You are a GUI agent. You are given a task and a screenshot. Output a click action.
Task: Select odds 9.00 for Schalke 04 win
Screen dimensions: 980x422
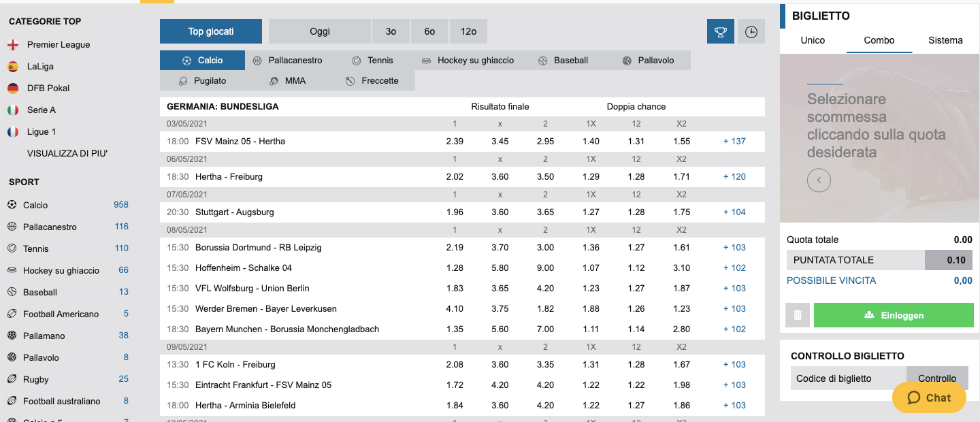click(x=545, y=268)
